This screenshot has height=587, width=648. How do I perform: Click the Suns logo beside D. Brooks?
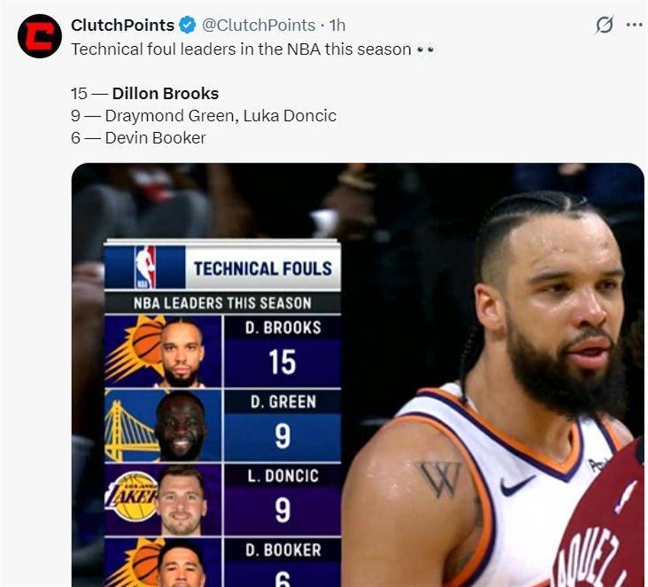(133, 348)
